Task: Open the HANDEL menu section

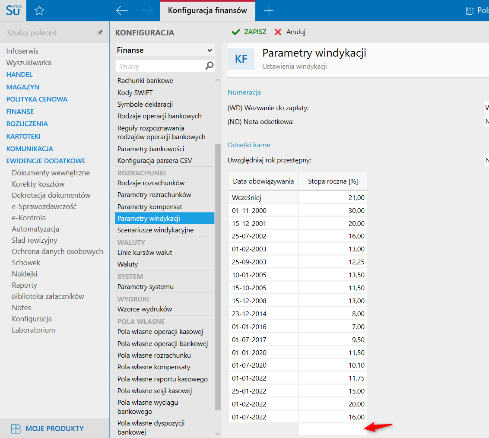Action: [19, 75]
